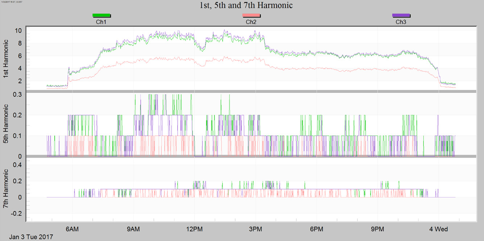Click the timestamp text in the corner
Image resolution: width=484 pixels, height=241 pixels.
pyautogui.click(x=12, y=2)
